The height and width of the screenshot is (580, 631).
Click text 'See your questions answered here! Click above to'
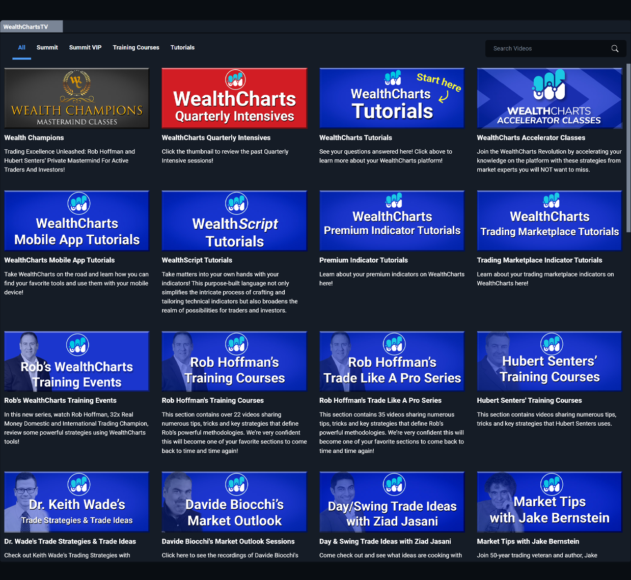[x=386, y=151]
